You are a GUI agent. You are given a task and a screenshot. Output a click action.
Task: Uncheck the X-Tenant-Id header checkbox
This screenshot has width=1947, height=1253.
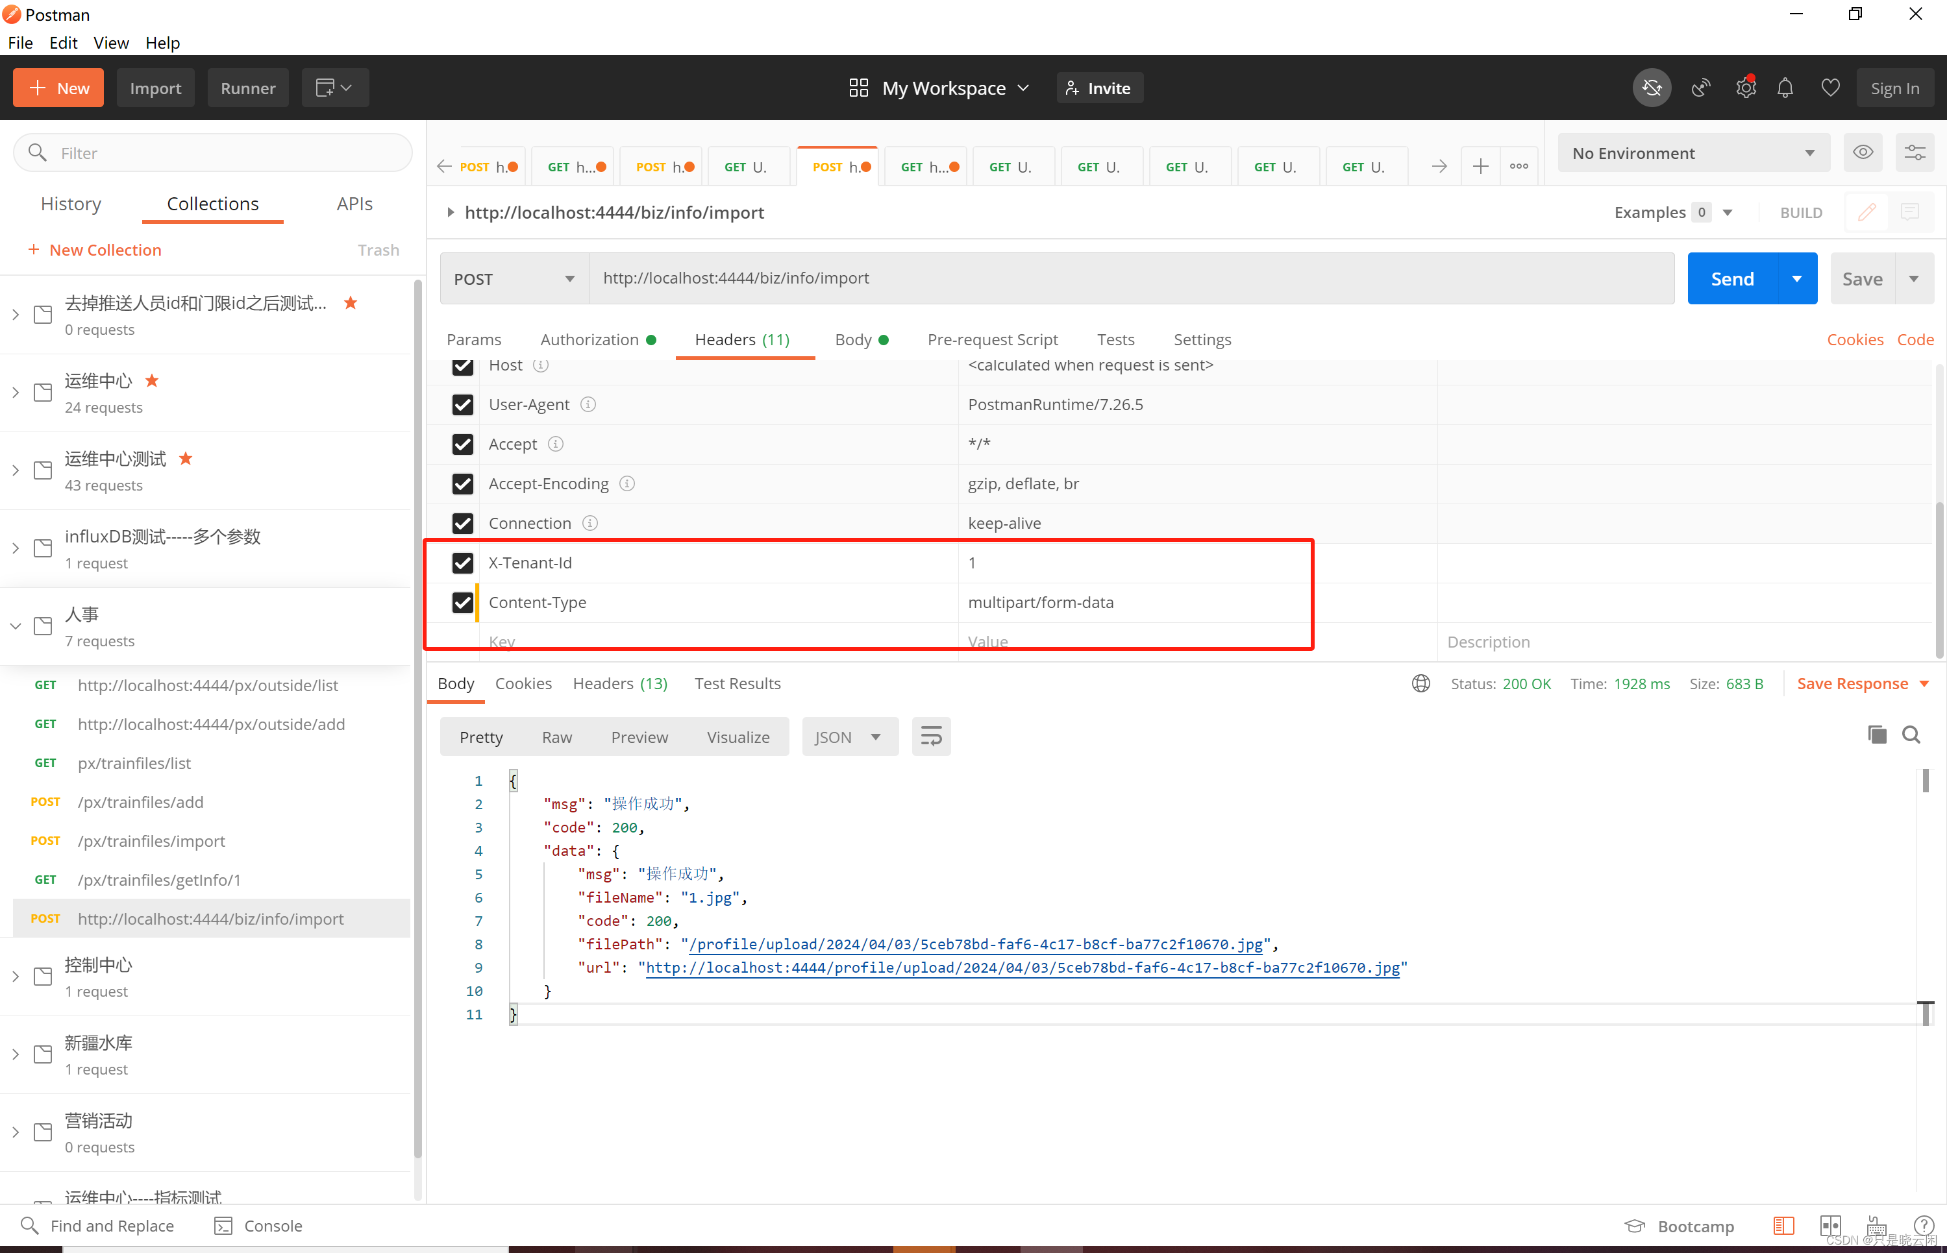462,563
